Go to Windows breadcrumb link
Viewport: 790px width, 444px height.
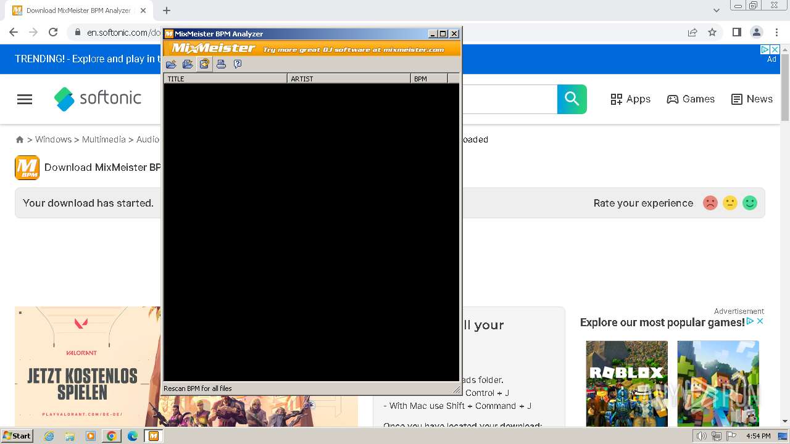pos(53,139)
